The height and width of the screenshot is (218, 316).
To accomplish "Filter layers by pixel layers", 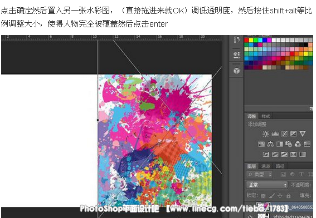I will pos(283,175).
